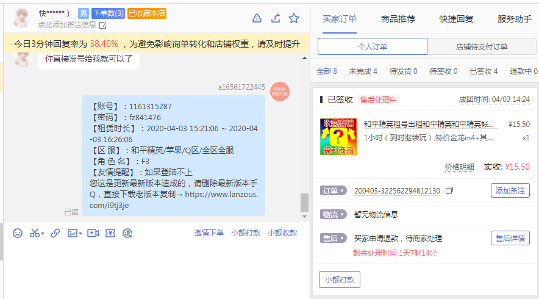This screenshot has height=299, width=539.
Task: Click 38.46% reply rate value
Action: (104, 44)
